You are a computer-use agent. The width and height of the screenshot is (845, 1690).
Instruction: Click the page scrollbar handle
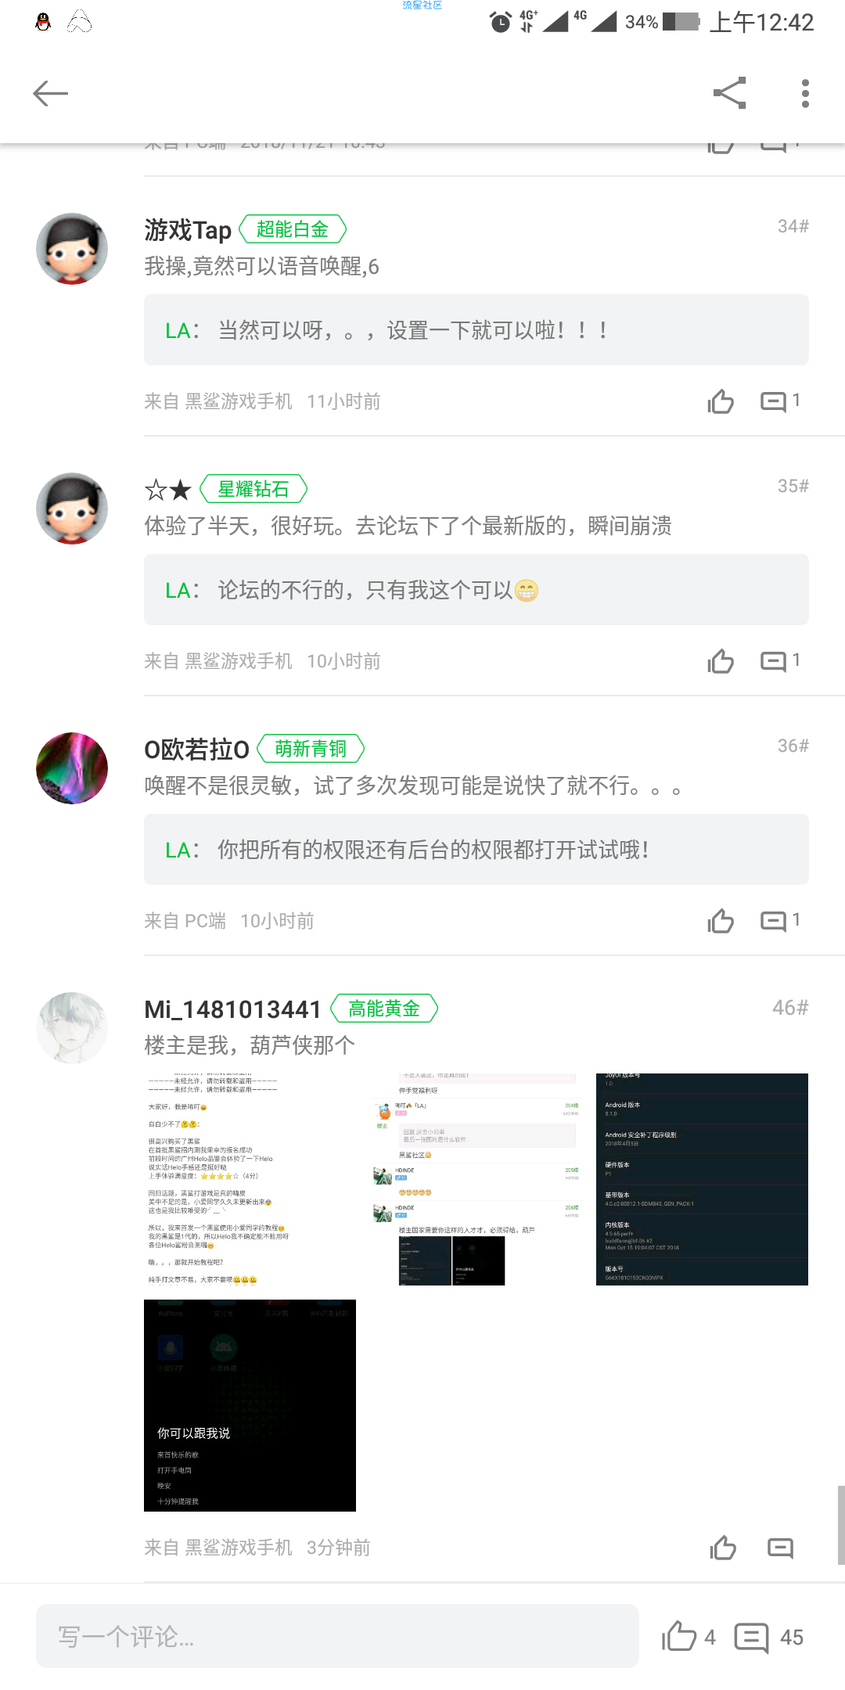click(841, 1526)
